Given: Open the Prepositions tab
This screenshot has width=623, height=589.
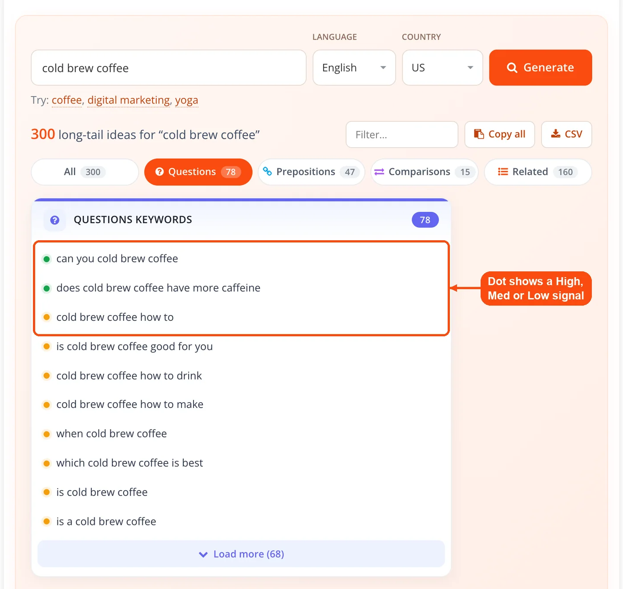Looking at the screenshot, I should [311, 172].
